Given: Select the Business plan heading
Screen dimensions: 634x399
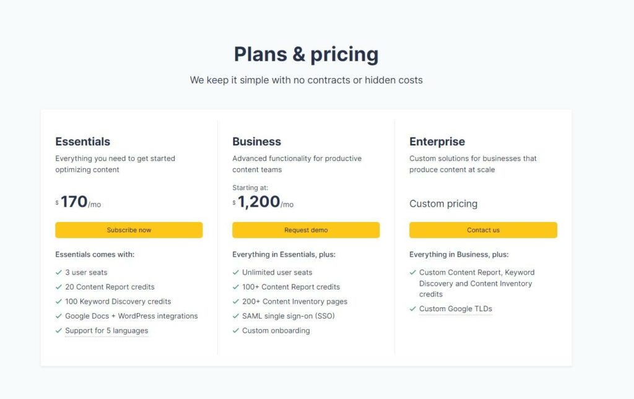Looking at the screenshot, I should pyautogui.click(x=257, y=141).
